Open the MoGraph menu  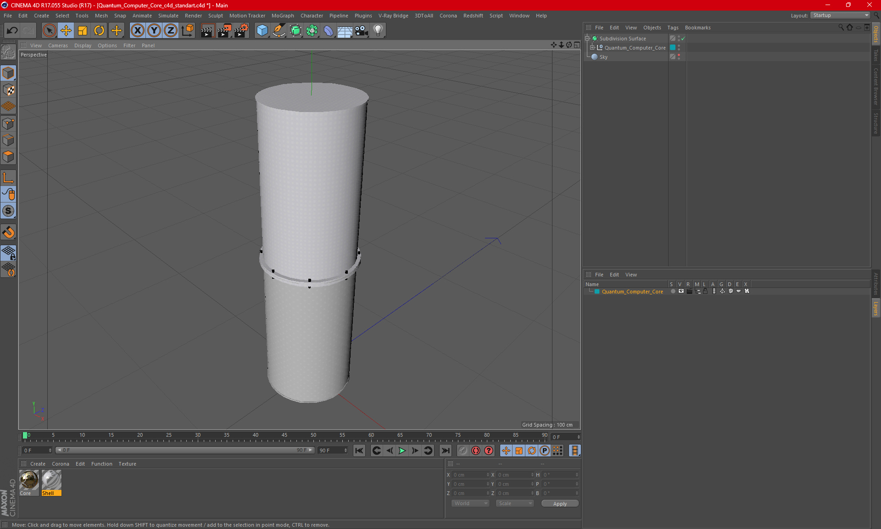point(283,16)
